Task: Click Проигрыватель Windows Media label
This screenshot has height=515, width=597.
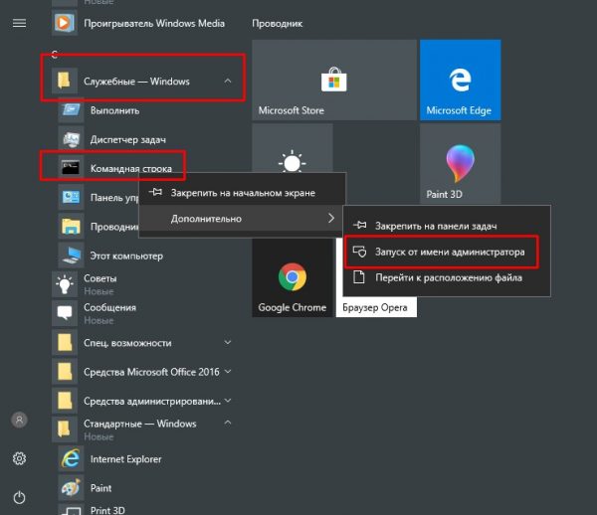Action: click(x=154, y=23)
